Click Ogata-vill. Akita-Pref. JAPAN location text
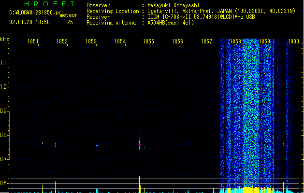This screenshot has height=193, width=304. point(221,11)
